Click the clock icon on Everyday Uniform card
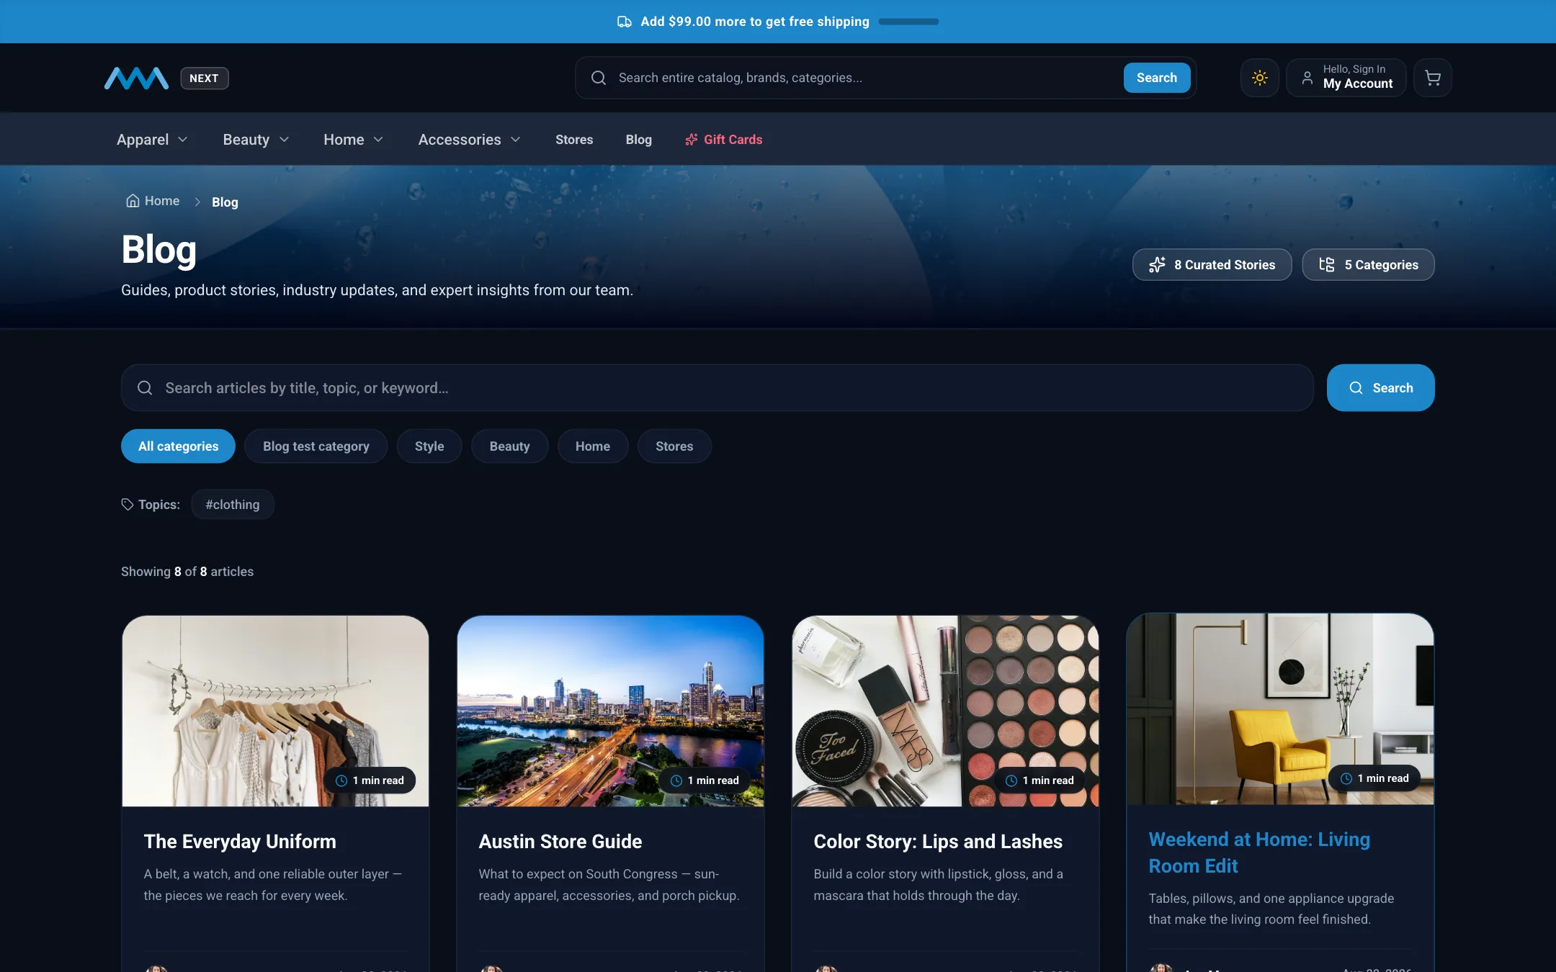The width and height of the screenshot is (1556, 972). click(341, 780)
